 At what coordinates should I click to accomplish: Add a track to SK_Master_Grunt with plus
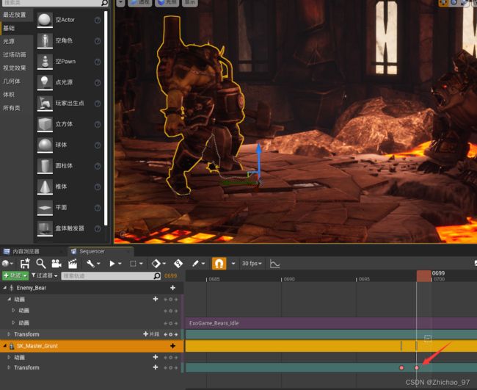(172, 346)
